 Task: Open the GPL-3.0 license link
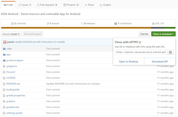[158, 24]
